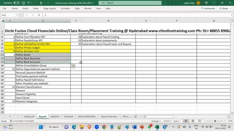Expand the formula bar chevron
This screenshot has height=131, width=234.
click(x=231, y=15)
